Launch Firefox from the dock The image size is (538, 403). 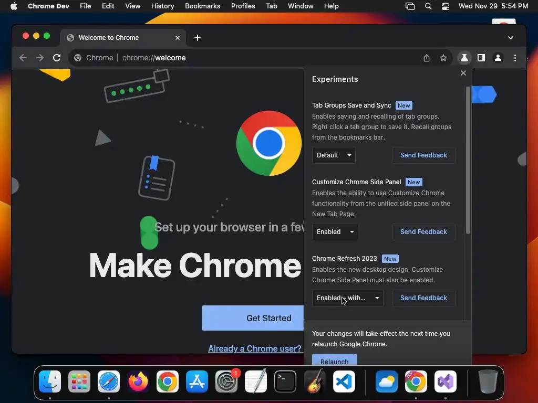click(138, 381)
